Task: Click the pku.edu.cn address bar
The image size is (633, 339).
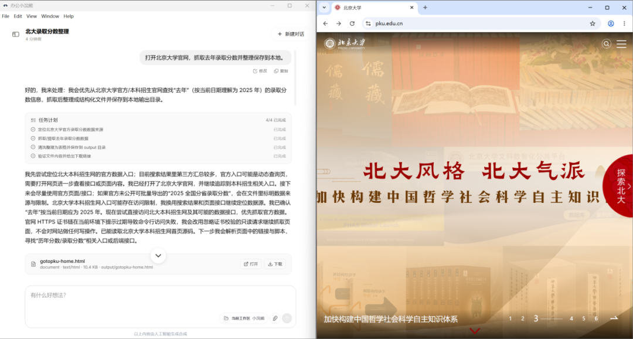Action: pyautogui.click(x=481, y=23)
